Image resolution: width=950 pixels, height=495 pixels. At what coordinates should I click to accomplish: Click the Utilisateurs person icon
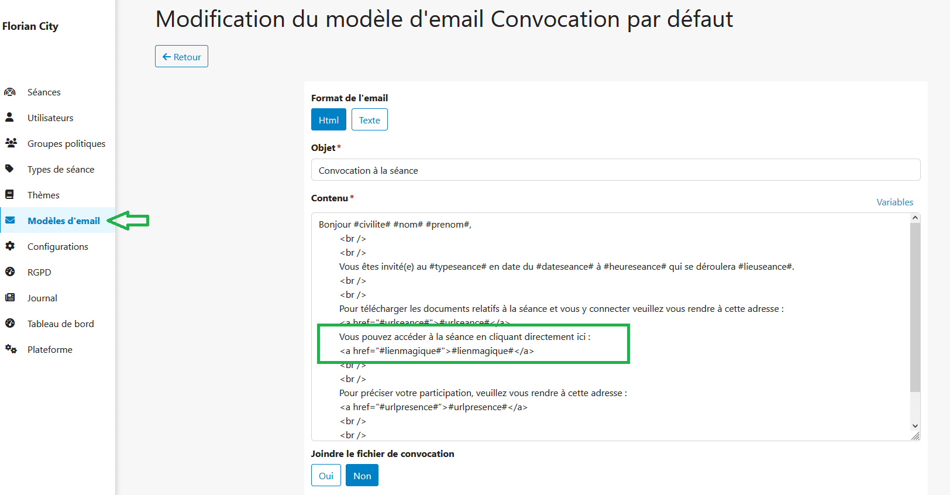pyautogui.click(x=9, y=117)
